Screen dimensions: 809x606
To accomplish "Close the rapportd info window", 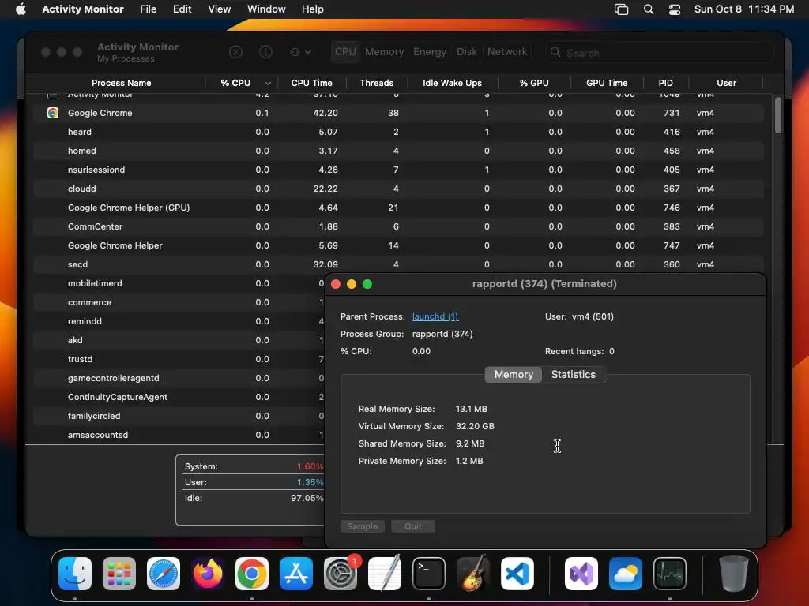I will click(336, 284).
